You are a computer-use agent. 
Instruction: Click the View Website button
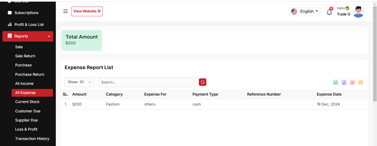pos(87,11)
